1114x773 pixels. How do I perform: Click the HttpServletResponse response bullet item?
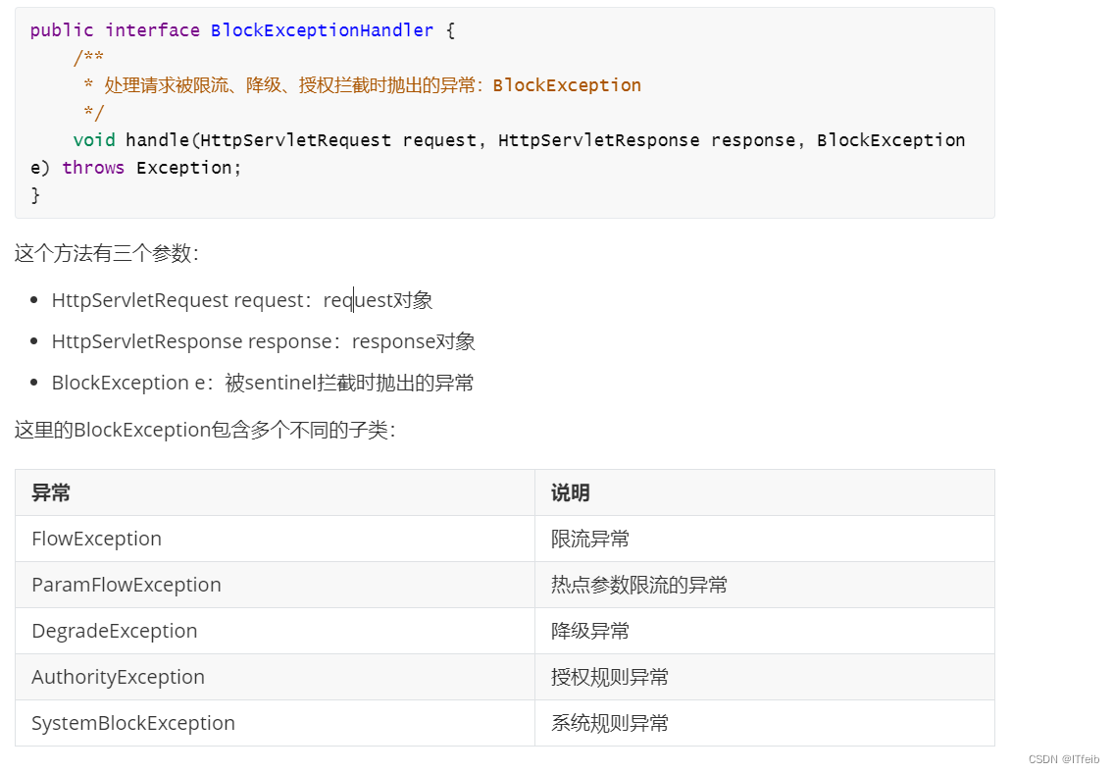tap(263, 341)
